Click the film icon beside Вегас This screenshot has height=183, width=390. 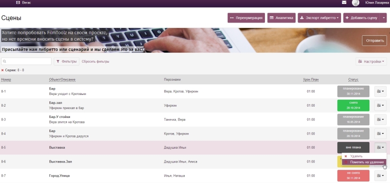pos(18,2)
